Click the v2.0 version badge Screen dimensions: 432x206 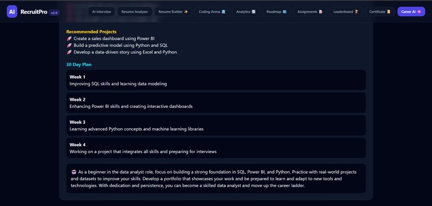pyautogui.click(x=54, y=12)
